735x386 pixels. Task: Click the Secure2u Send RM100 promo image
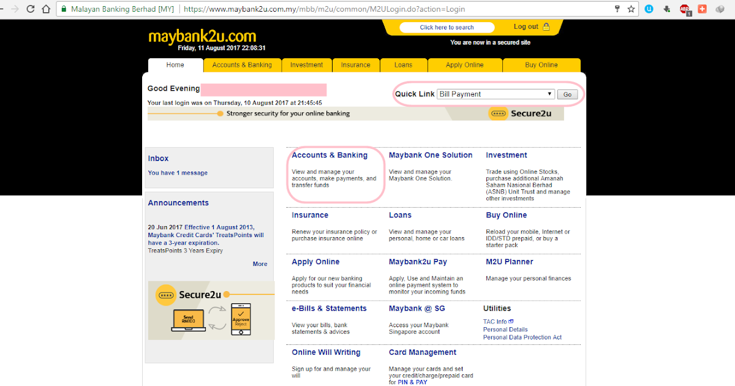(x=211, y=310)
